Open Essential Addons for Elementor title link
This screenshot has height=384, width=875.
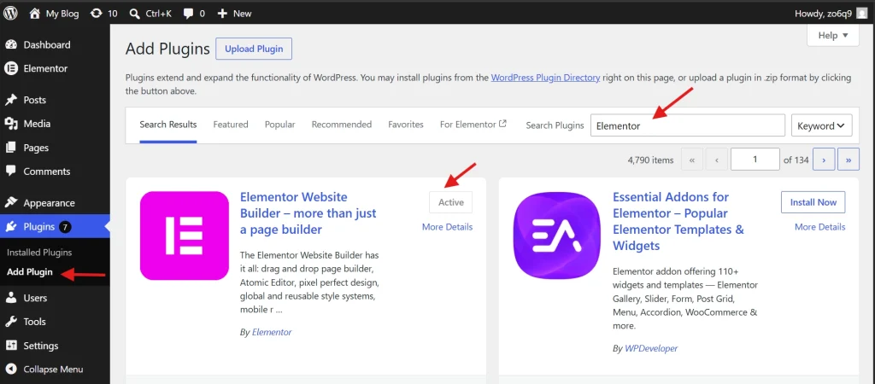pyautogui.click(x=678, y=221)
